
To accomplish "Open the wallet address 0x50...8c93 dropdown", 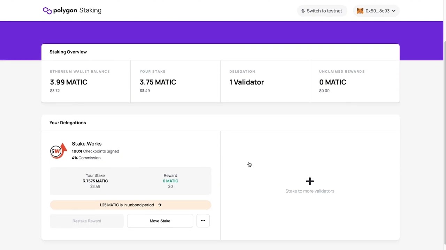I will [376, 11].
